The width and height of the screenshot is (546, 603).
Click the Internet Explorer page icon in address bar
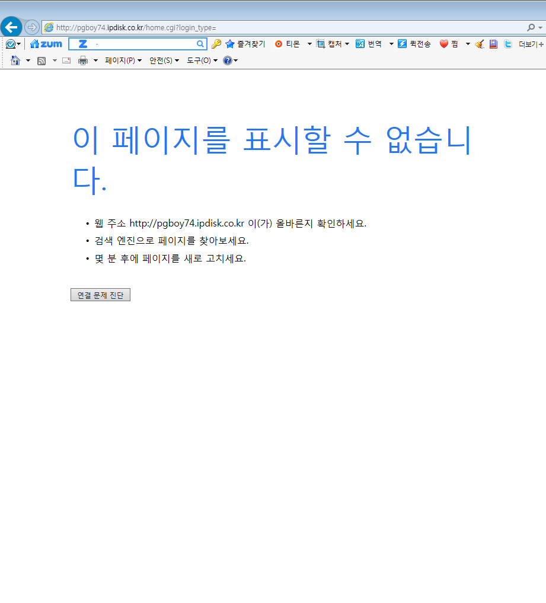click(x=49, y=27)
